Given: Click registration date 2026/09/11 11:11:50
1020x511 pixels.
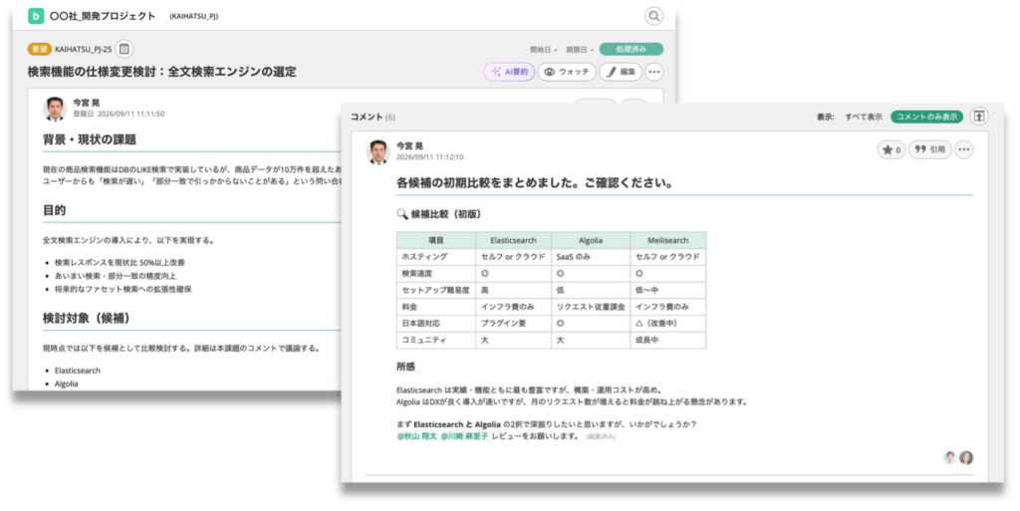Looking at the screenshot, I should [x=130, y=114].
